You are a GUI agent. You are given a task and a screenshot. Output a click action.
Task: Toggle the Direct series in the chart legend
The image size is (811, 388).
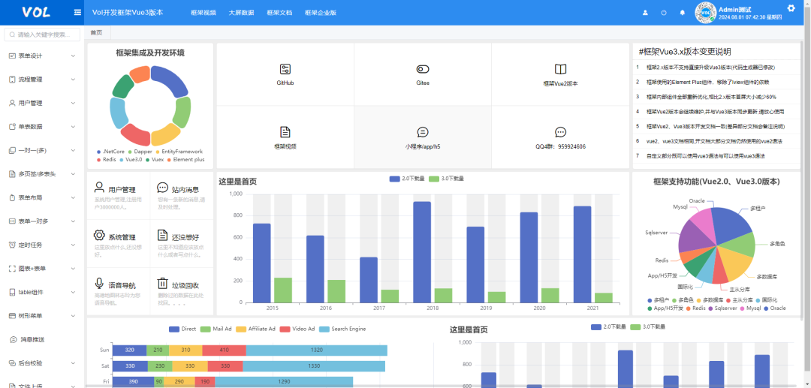pos(174,329)
